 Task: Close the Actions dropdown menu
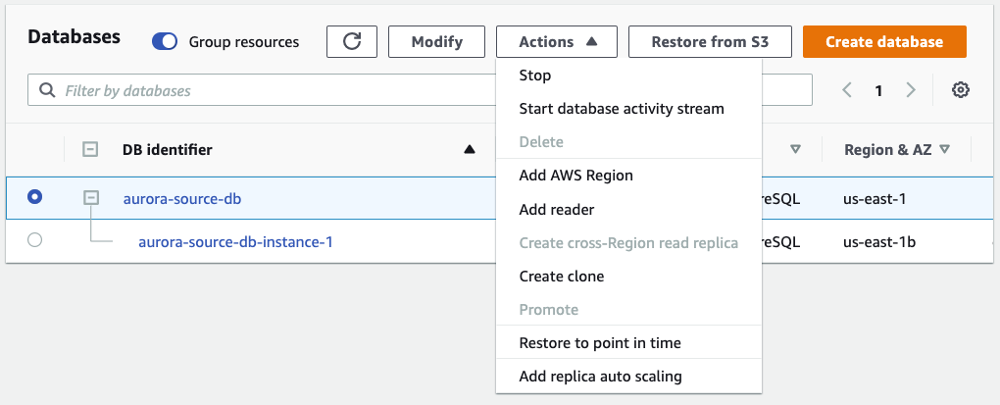[x=557, y=42]
